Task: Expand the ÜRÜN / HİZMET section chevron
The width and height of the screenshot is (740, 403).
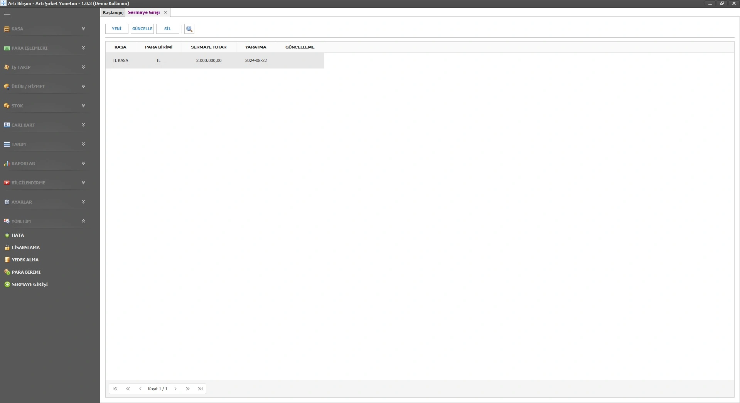Action: tap(83, 86)
